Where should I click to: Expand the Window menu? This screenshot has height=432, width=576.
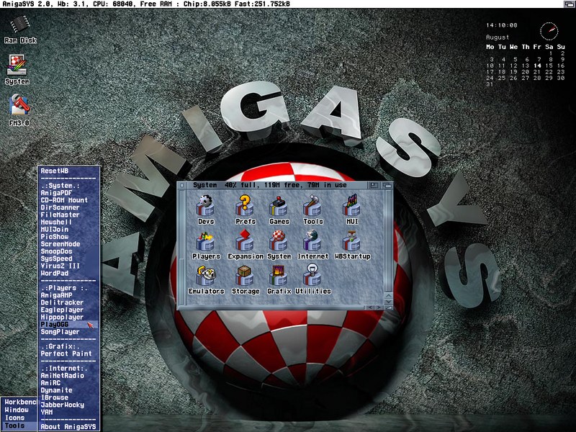17,410
